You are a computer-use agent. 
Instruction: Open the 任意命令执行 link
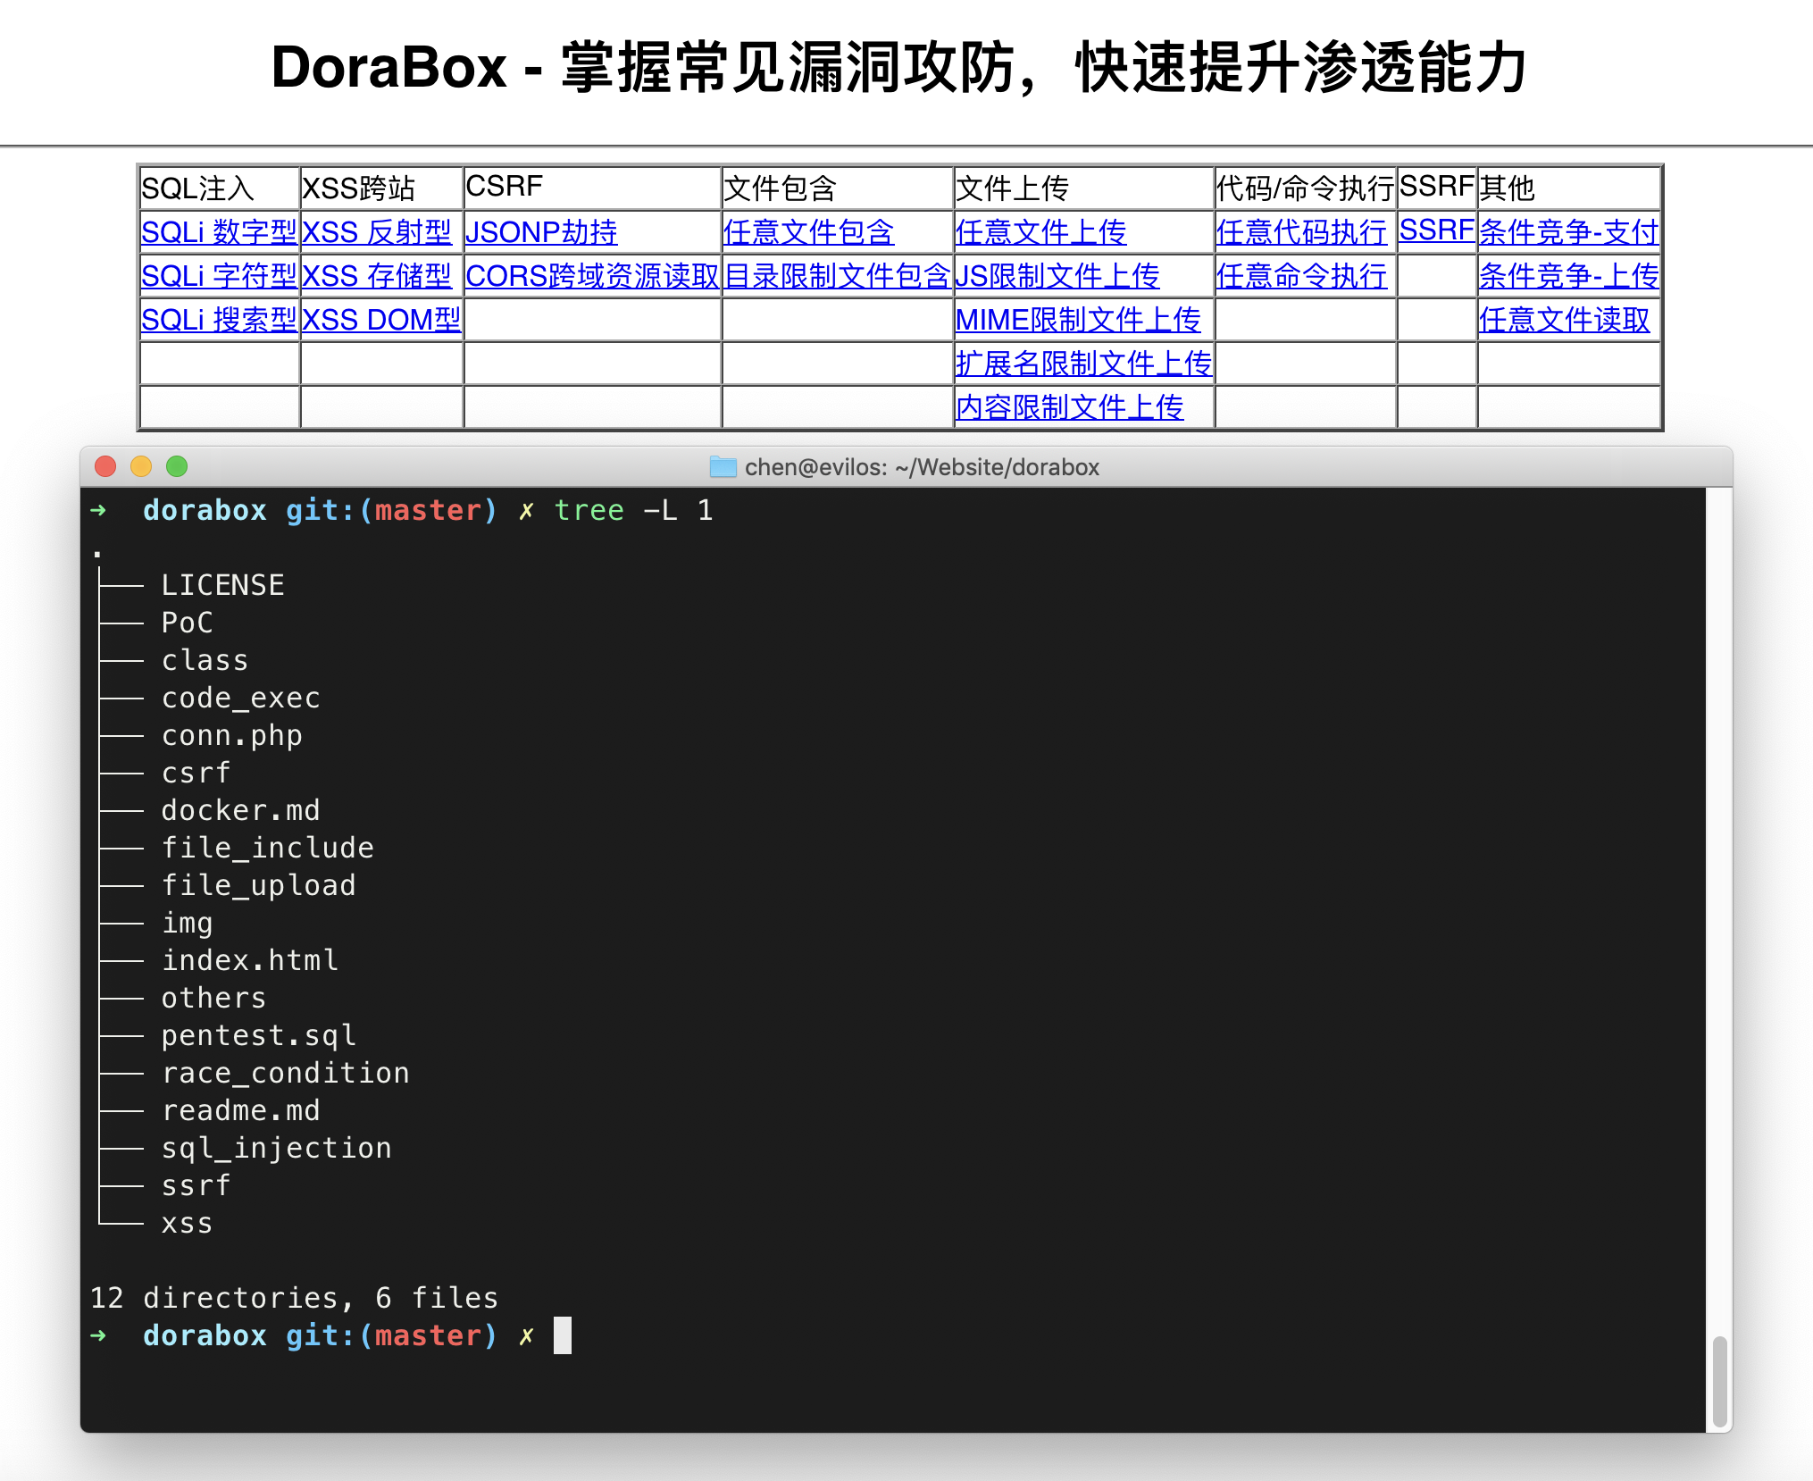pyautogui.click(x=1301, y=276)
